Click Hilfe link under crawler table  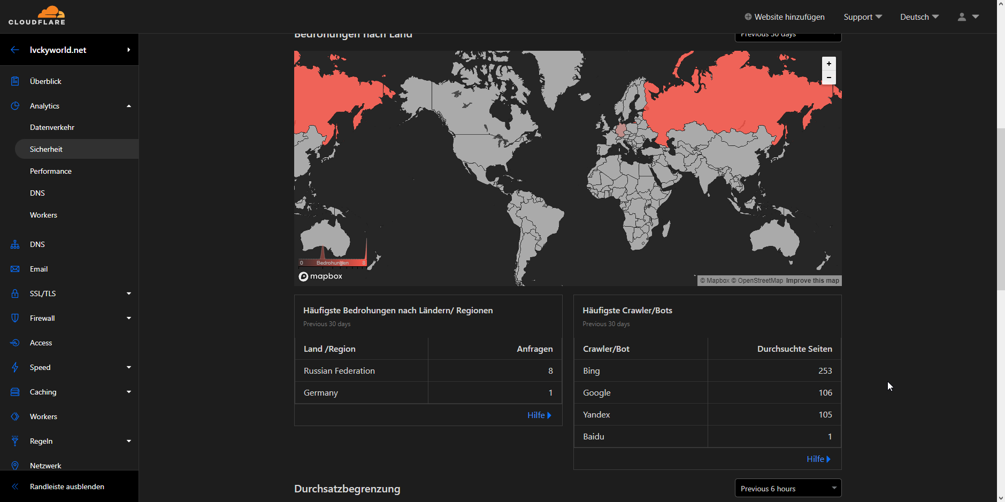click(818, 459)
